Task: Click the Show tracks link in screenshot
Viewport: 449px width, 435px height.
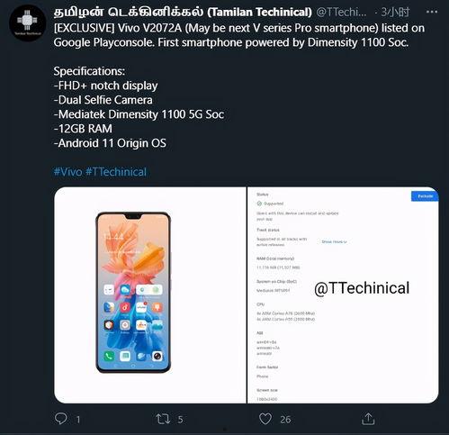Action: [x=334, y=241]
